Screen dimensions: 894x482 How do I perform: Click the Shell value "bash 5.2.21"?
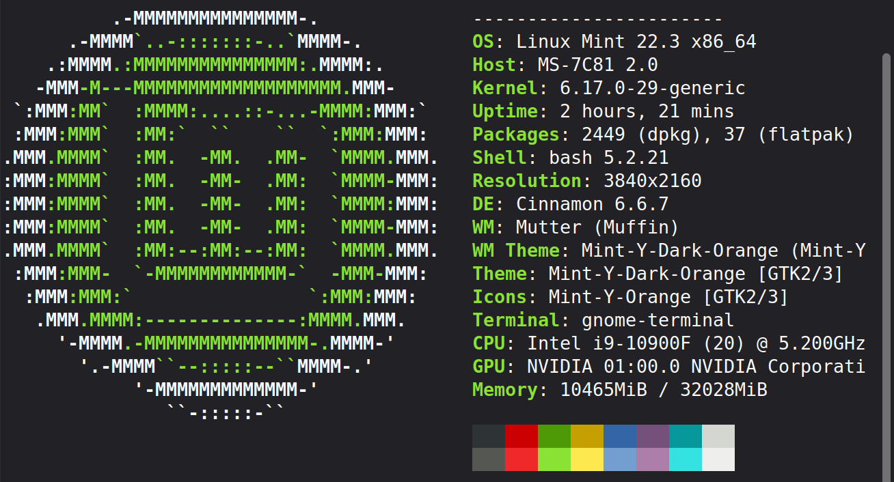point(609,158)
